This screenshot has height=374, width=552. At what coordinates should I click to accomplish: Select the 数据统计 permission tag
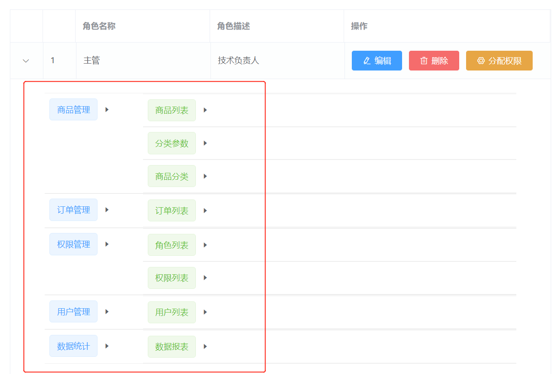(73, 346)
